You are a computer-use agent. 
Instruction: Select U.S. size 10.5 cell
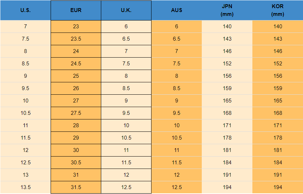[25, 113]
